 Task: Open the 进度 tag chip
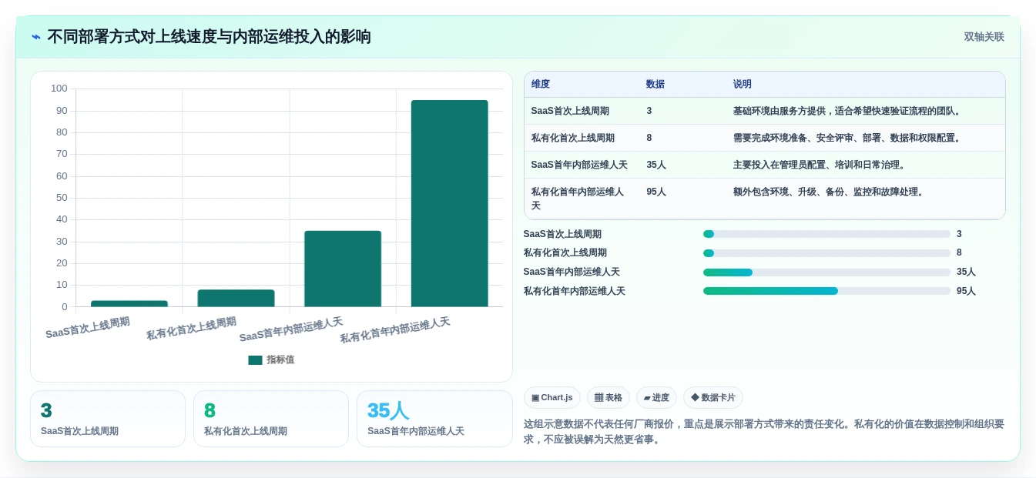pos(656,397)
